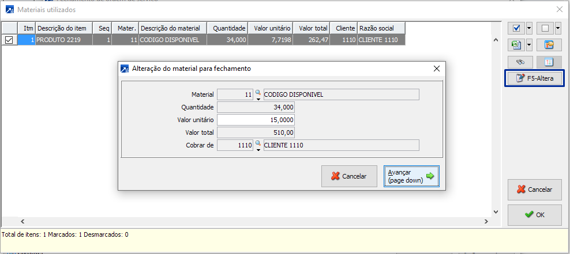The height and width of the screenshot is (254, 570).
Task: Click the magnifier lookup icon beside Material code
Action: point(258,93)
